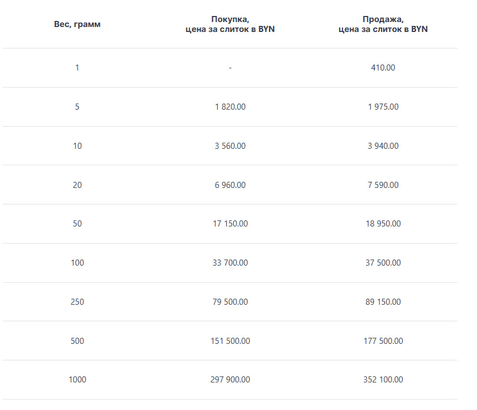This screenshot has height=410, width=477.
Task: Click the "Вес, грамм" column header
Action: (x=77, y=24)
